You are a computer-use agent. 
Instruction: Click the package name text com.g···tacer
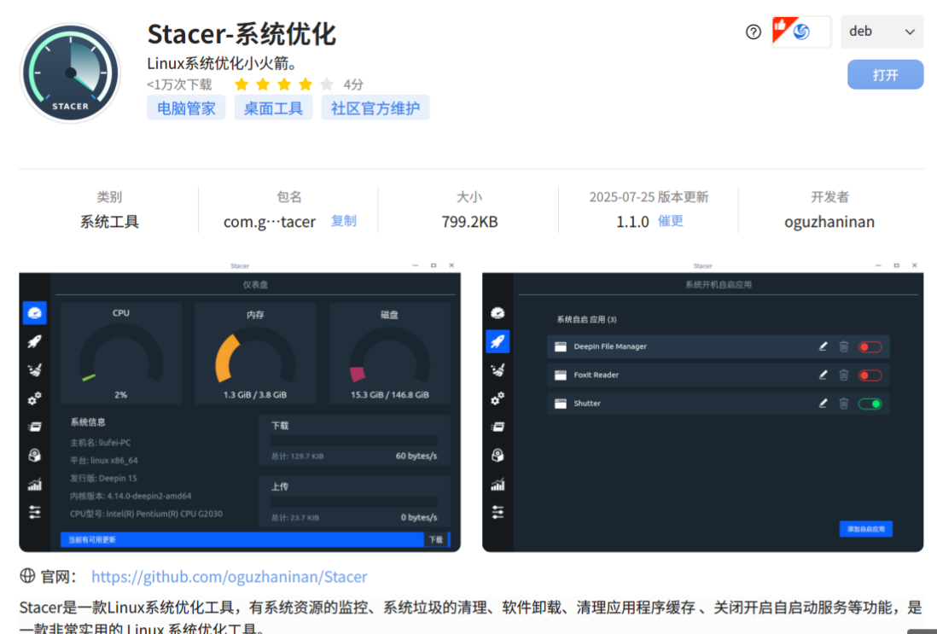pos(270,222)
